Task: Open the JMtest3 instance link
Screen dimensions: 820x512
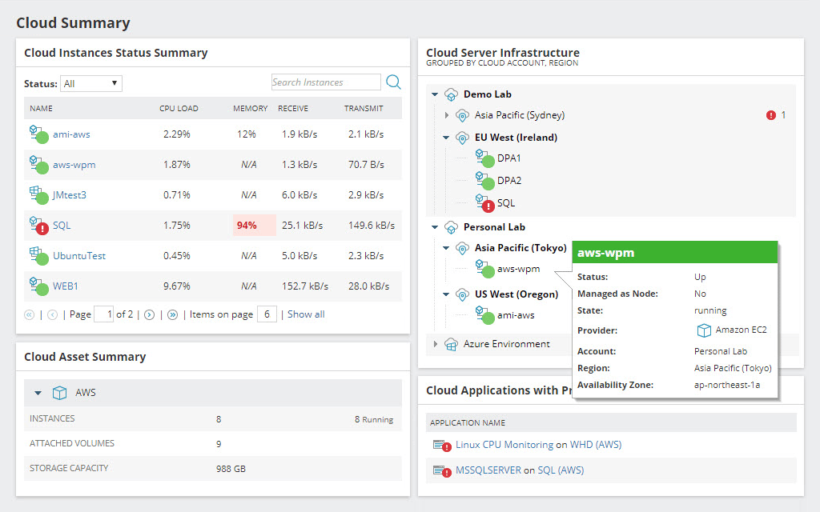Action: (x=70, y=194)
